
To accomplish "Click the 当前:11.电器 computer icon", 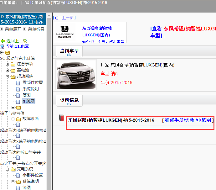I will click(x=2, y=47).
